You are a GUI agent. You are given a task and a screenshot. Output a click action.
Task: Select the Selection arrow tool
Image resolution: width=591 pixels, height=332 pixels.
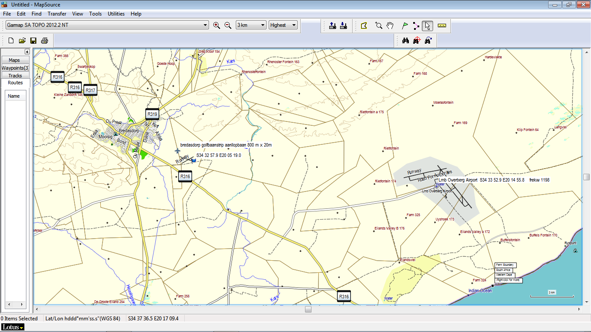427,26
